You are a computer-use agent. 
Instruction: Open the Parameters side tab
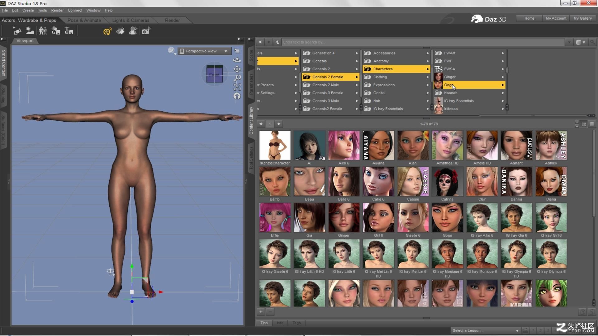coord(251,84)
